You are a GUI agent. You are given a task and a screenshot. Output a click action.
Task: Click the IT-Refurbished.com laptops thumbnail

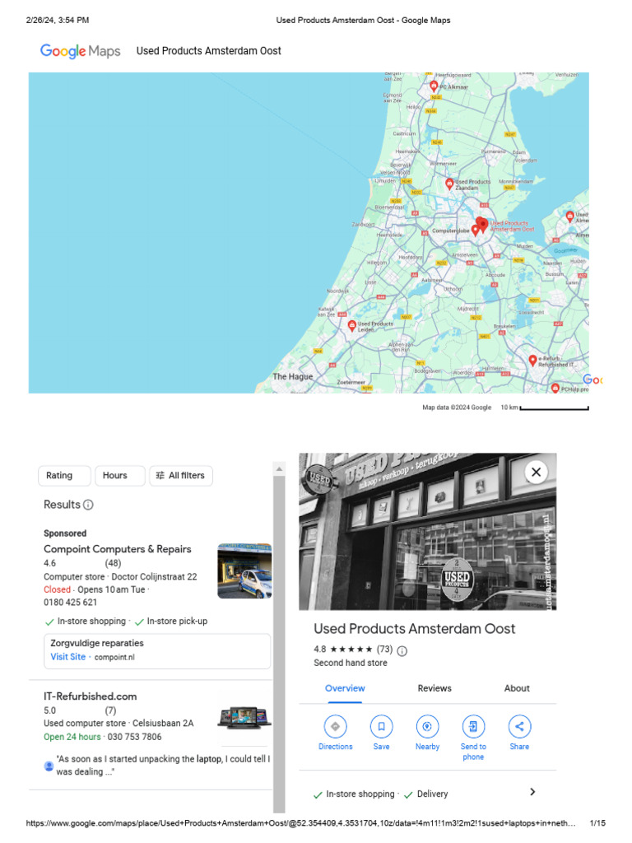click(x=244, y=718)
